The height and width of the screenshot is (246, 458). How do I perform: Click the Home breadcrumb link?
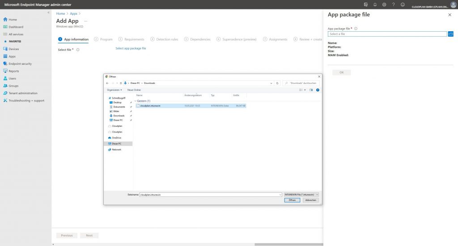60,14
